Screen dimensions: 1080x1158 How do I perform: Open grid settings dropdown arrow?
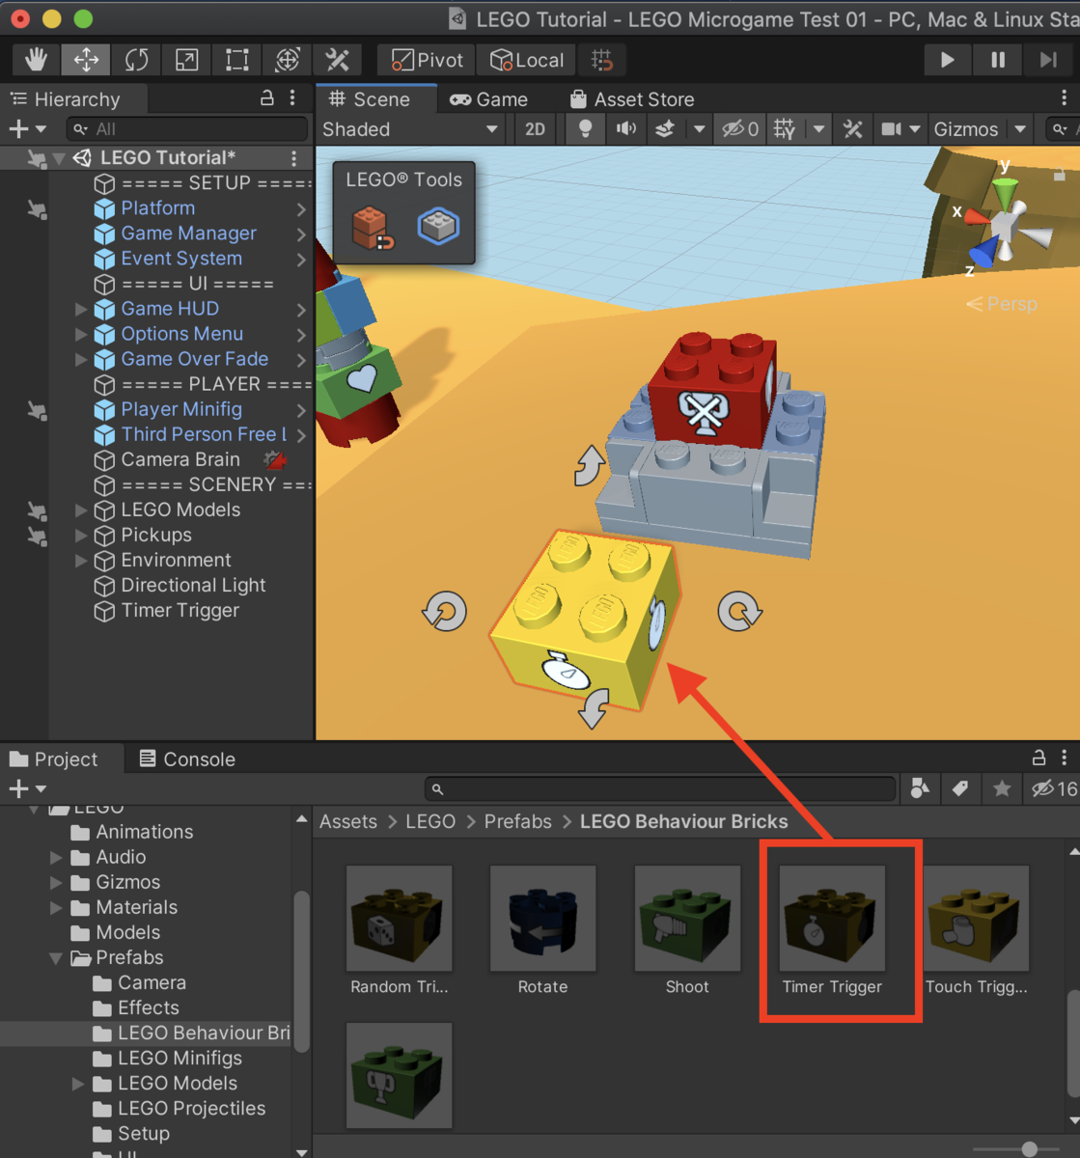point(819,129)
